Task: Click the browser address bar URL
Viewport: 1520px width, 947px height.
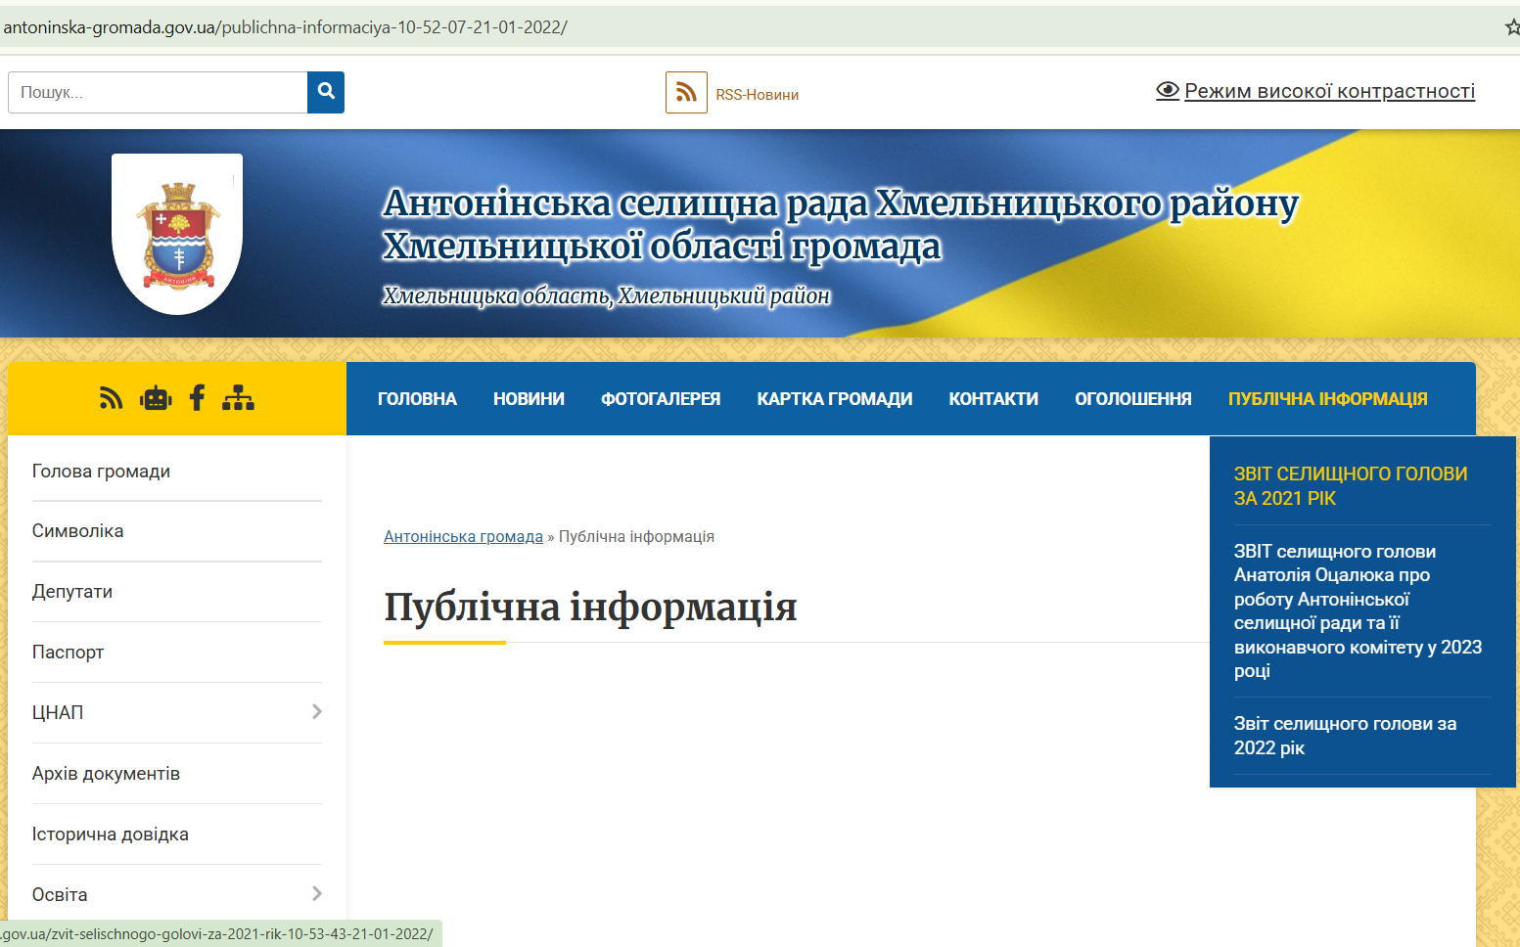Action: 285,27
